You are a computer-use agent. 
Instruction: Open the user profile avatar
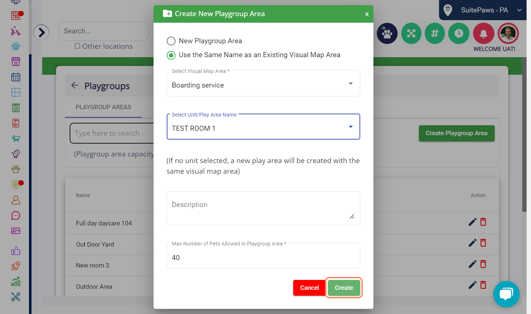click(508, 33)
